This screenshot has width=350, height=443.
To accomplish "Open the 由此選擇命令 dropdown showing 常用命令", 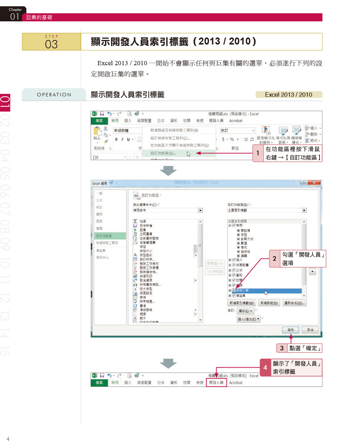I will (x=168, y=210).
